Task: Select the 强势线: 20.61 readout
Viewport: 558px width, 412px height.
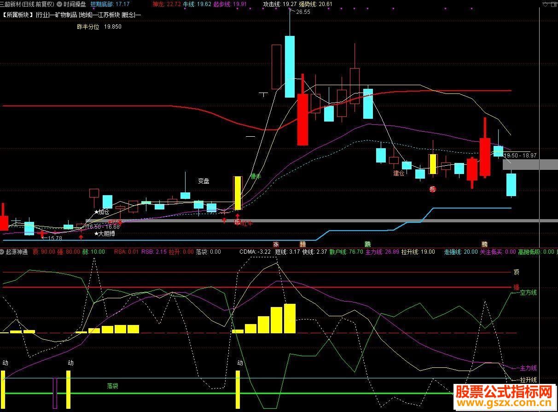Action: pos(316,4)
